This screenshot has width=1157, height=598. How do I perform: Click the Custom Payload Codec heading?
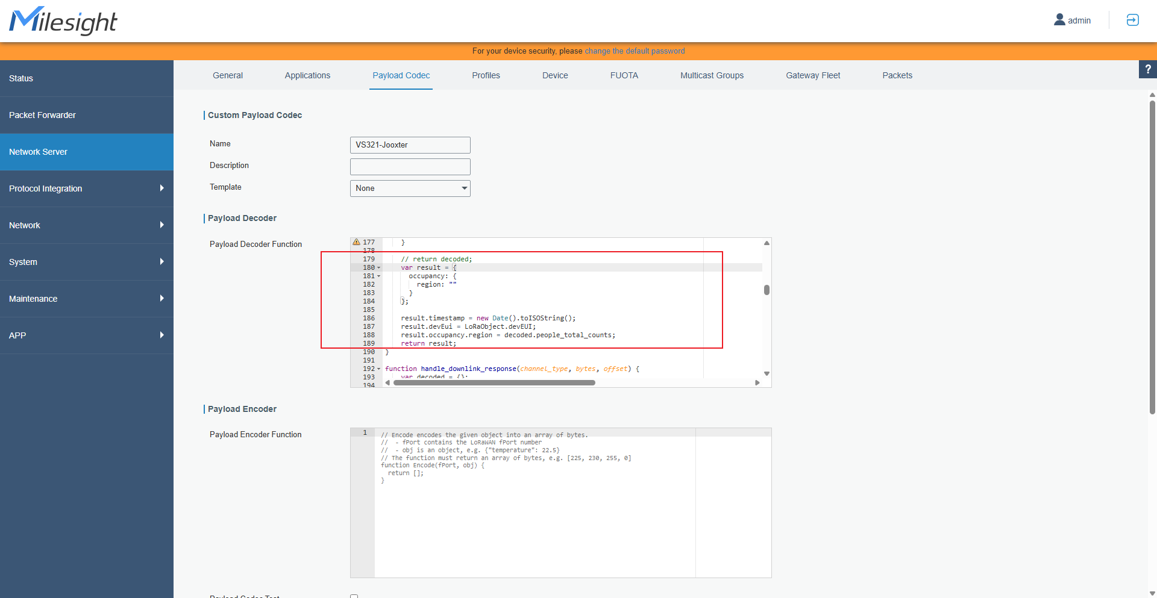(x=255, y=115)
